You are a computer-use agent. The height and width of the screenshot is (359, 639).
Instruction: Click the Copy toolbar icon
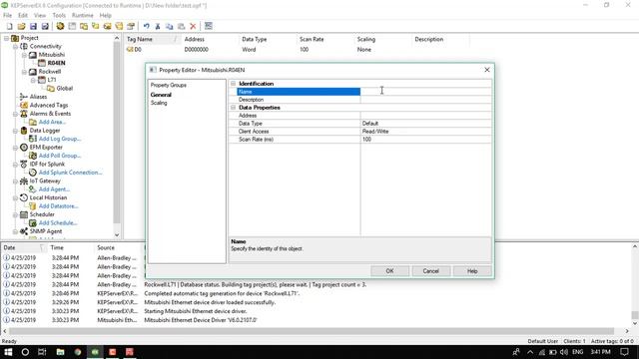point(170,26)
